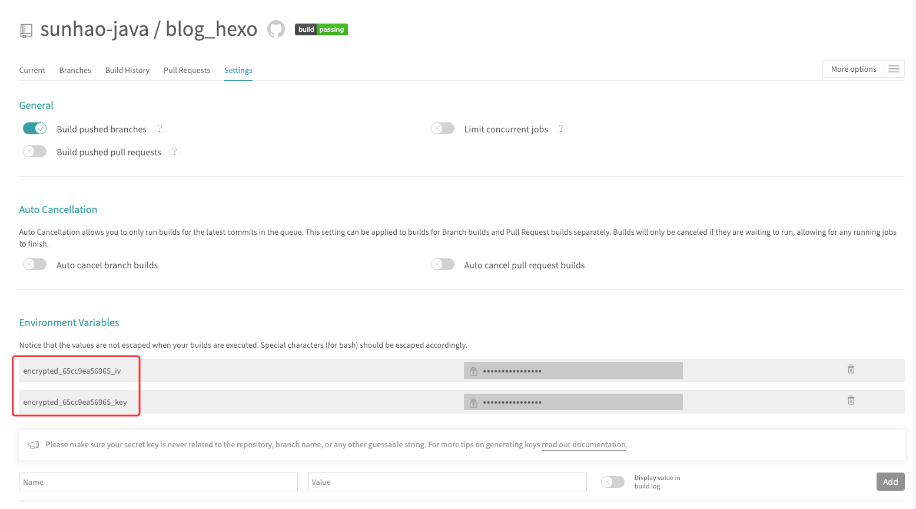Click the General section heading

(36, 105)
